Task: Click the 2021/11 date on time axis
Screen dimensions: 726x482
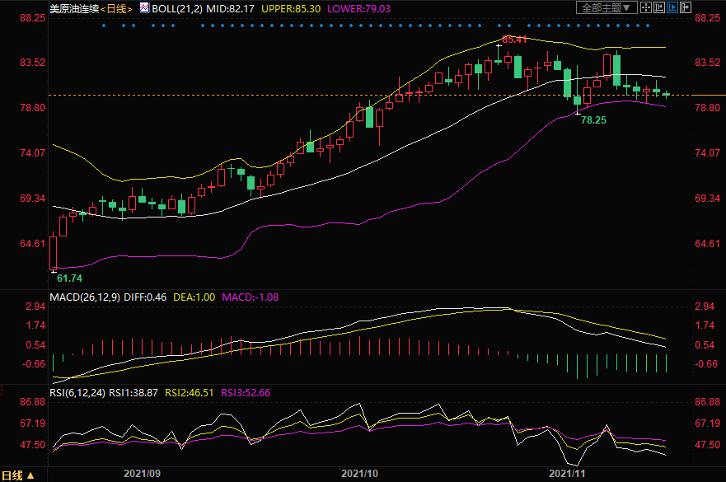Action: click(567, 474)
